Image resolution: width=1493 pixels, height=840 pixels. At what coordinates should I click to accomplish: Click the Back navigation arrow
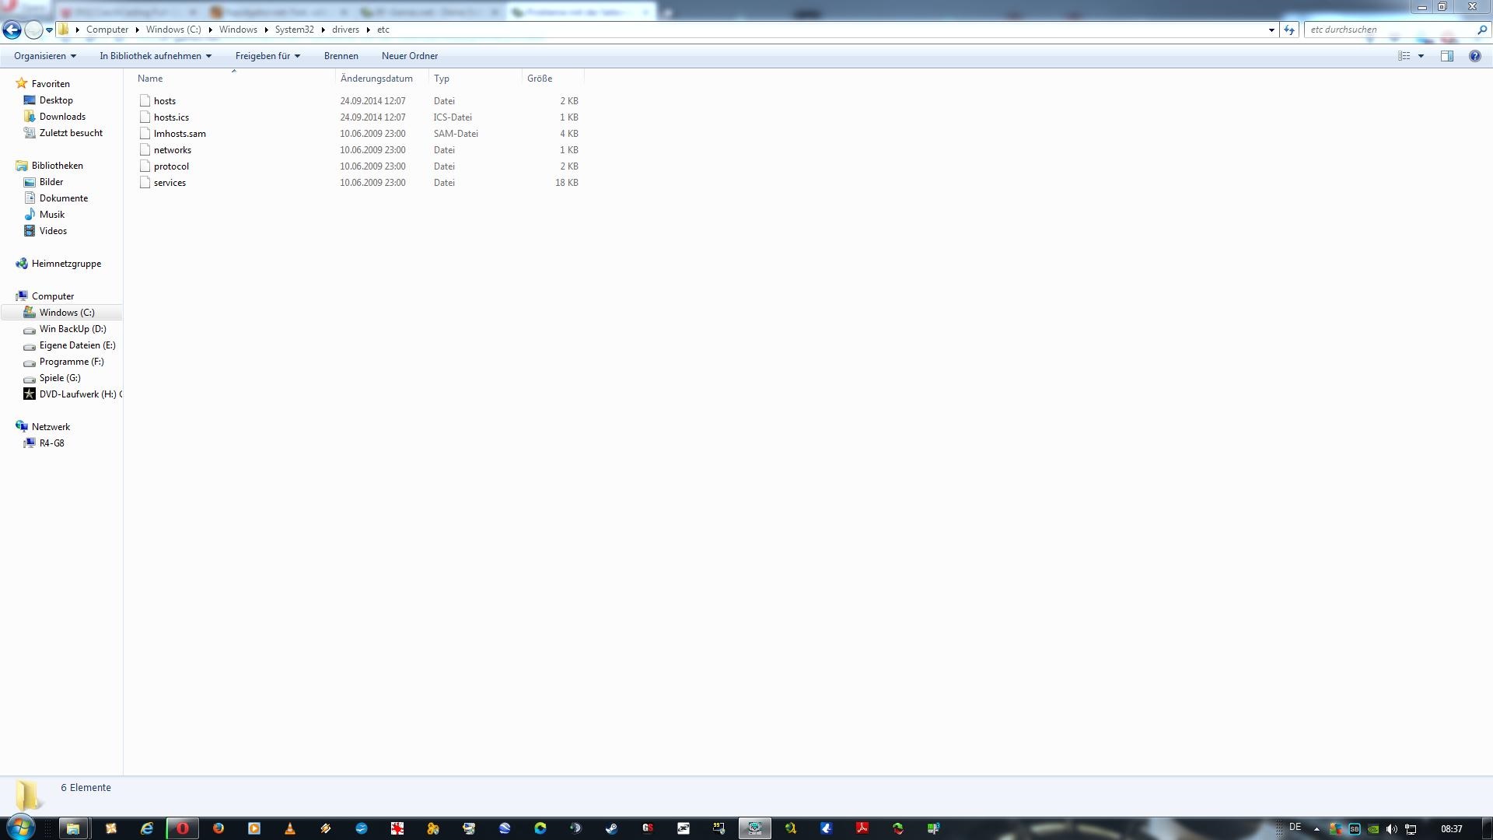click(12, 30)
